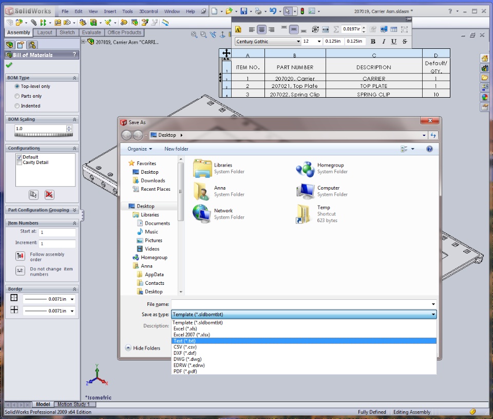This screenshot has width=493, height=419.
Task: Click the green checkmark to accept BOM
Action: pos(9,65)
